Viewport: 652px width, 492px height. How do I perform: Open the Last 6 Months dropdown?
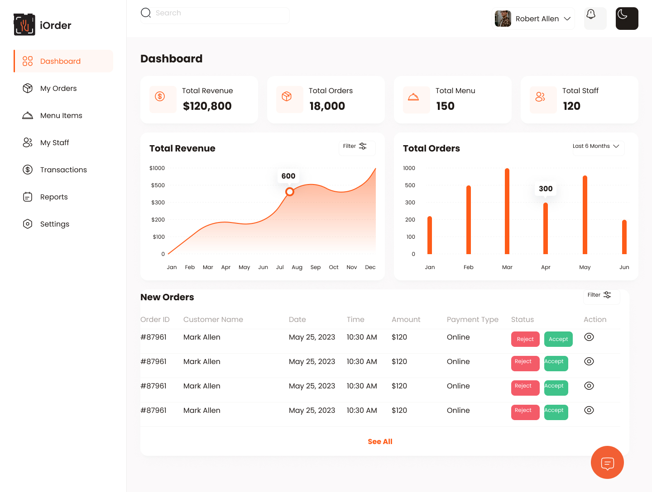pyautogui.click(x=598, y=147)
